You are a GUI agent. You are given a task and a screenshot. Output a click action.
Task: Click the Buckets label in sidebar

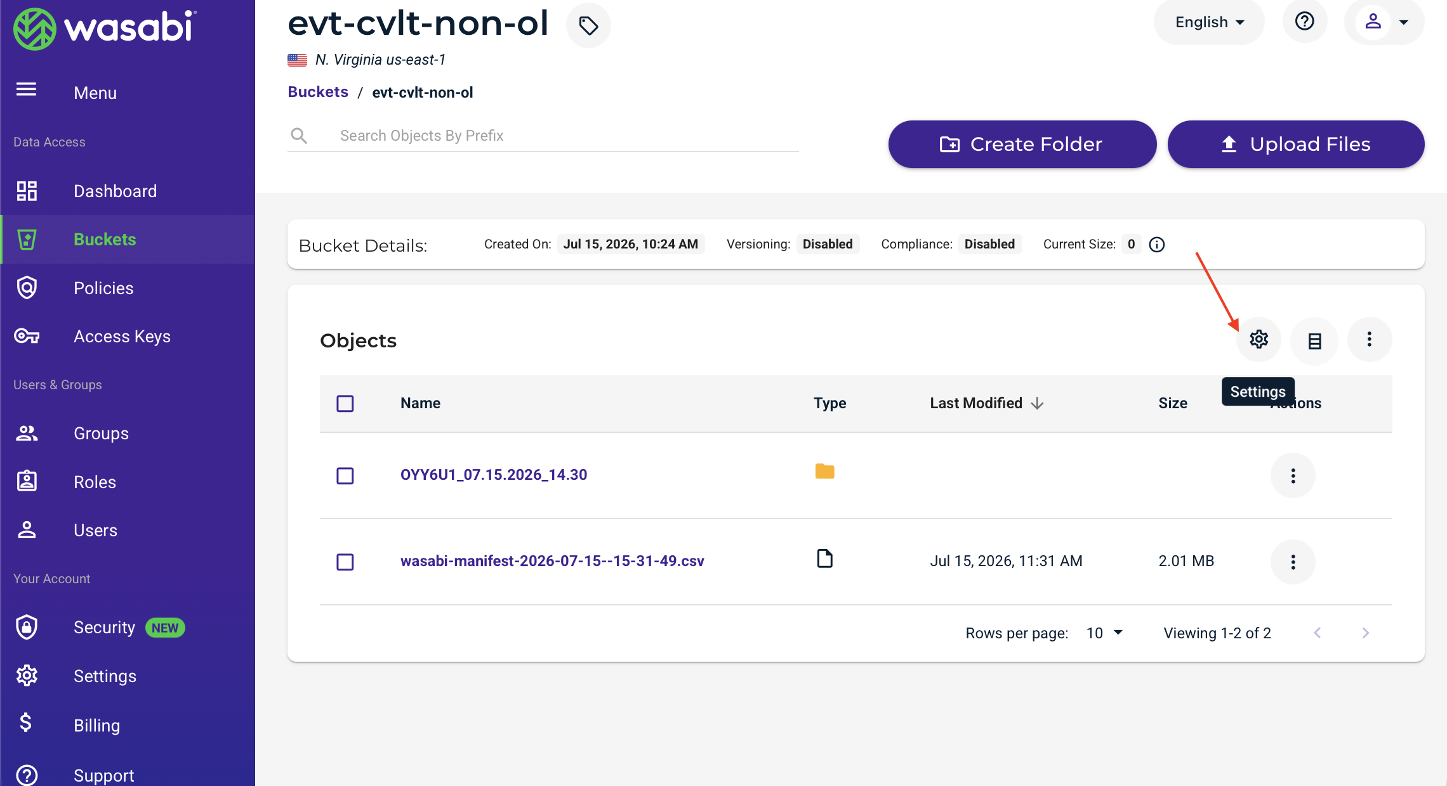105,240
